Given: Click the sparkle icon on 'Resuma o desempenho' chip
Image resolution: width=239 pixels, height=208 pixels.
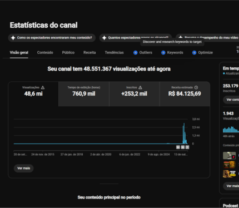Looking at the screenshot, I should (x=181, y=37).
